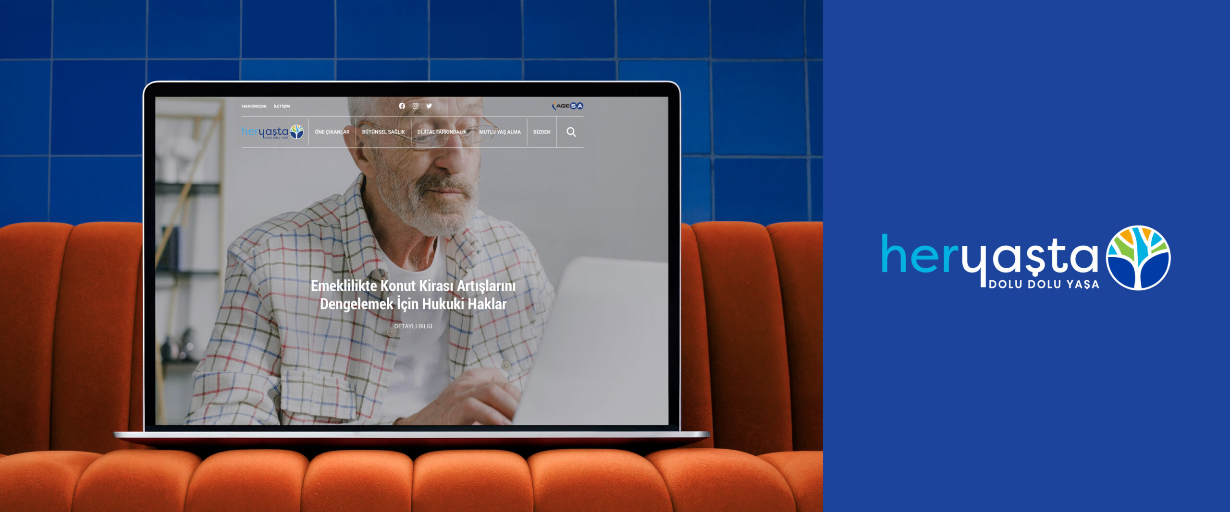Open the HAKKIMIZDA link
Image resolution: width=1230 pixels, height=512 pixels.
[x=254, y=107]
